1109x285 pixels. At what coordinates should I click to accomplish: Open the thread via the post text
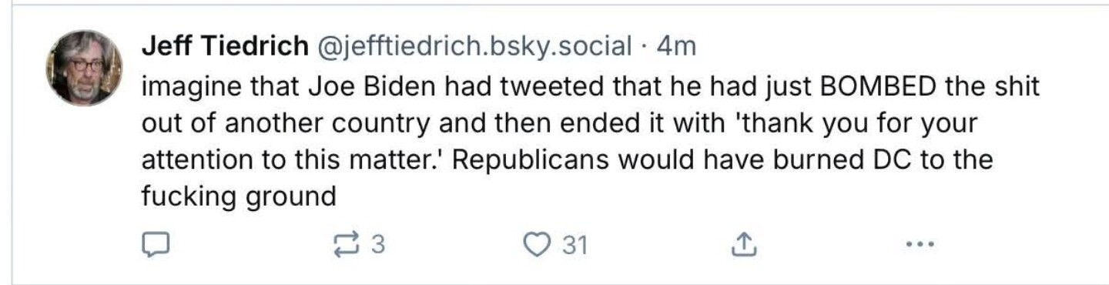(x=590, y=141)
